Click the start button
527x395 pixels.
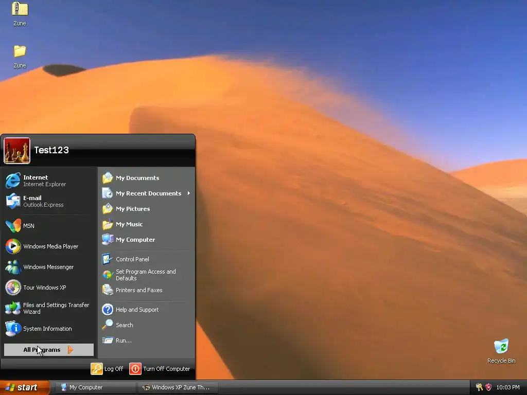click(x=25, y=387)
